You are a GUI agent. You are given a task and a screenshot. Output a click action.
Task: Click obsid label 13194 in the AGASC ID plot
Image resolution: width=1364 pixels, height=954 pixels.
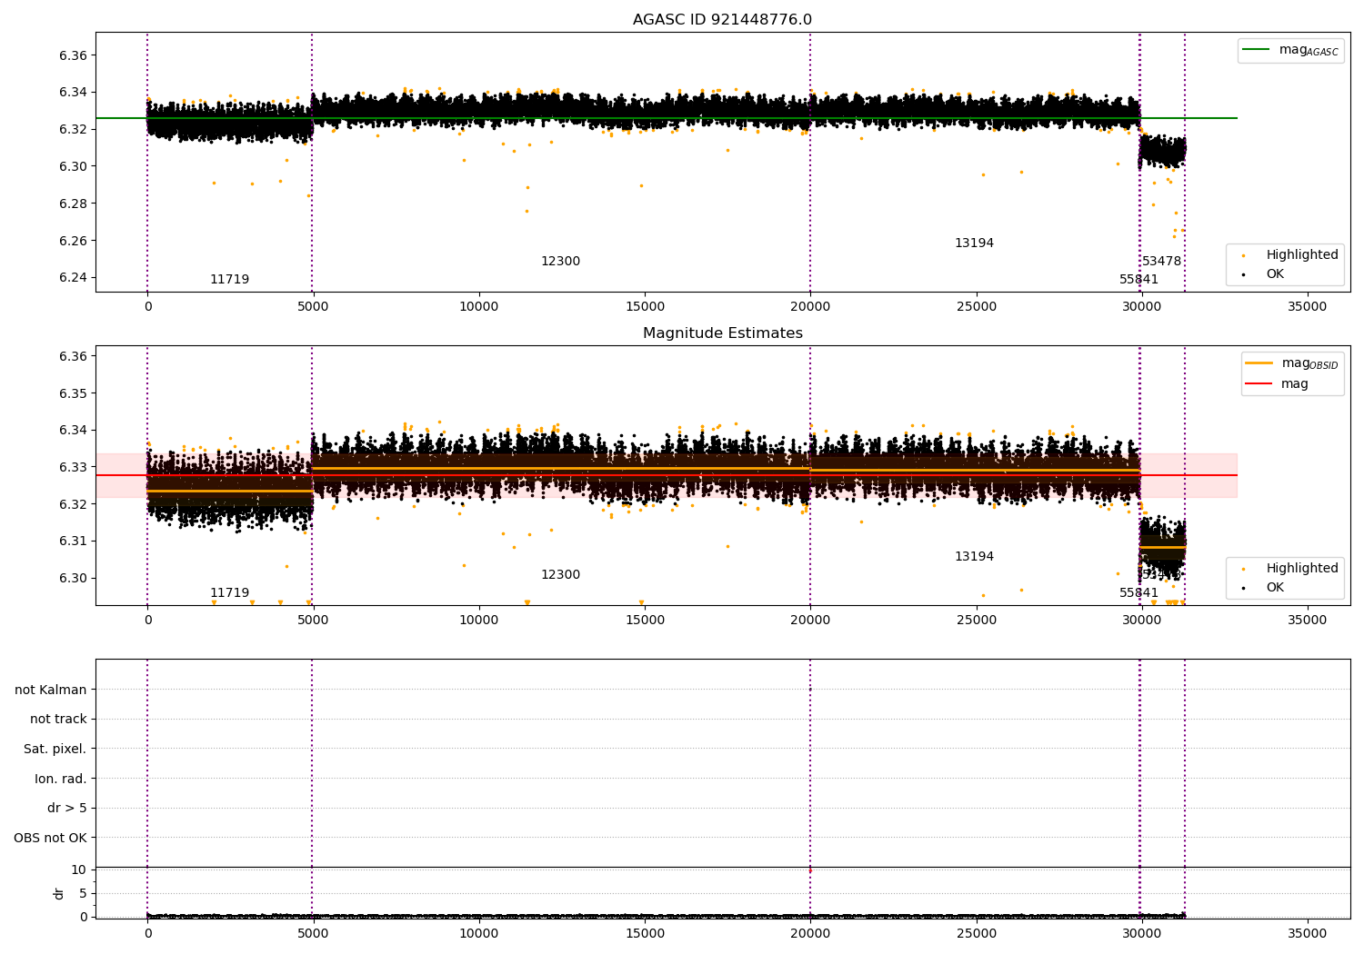click(974, 243)
